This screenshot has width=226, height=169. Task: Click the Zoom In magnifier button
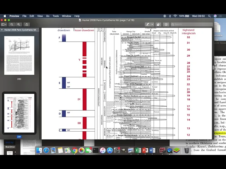[x=19, y=24]
